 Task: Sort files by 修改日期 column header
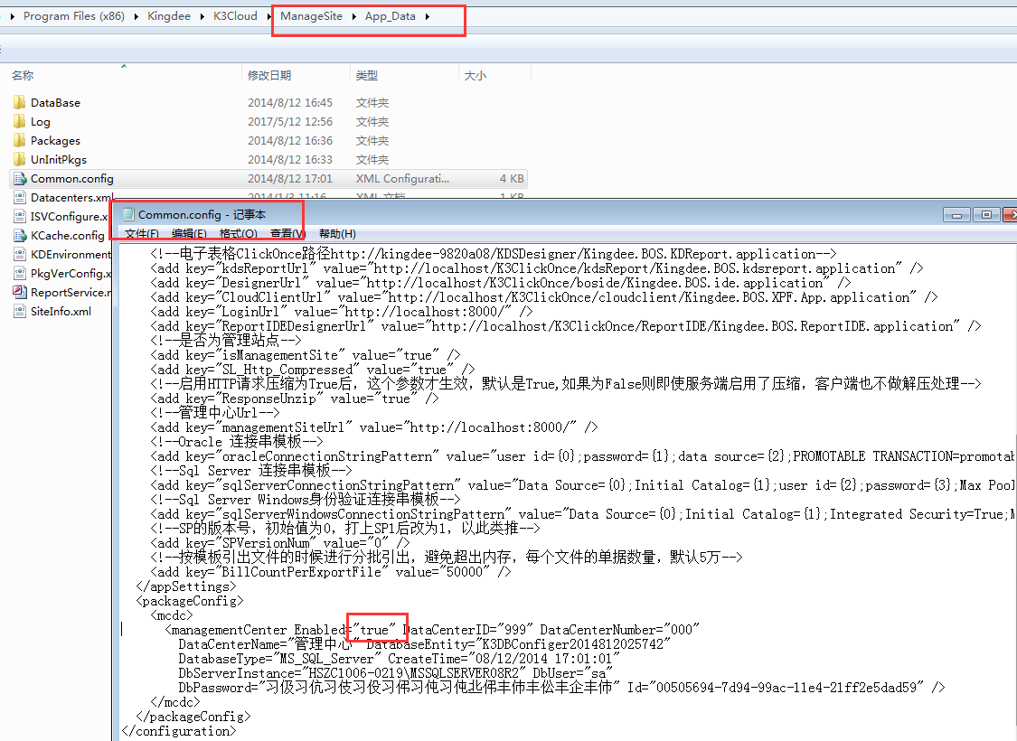[269, 75]
